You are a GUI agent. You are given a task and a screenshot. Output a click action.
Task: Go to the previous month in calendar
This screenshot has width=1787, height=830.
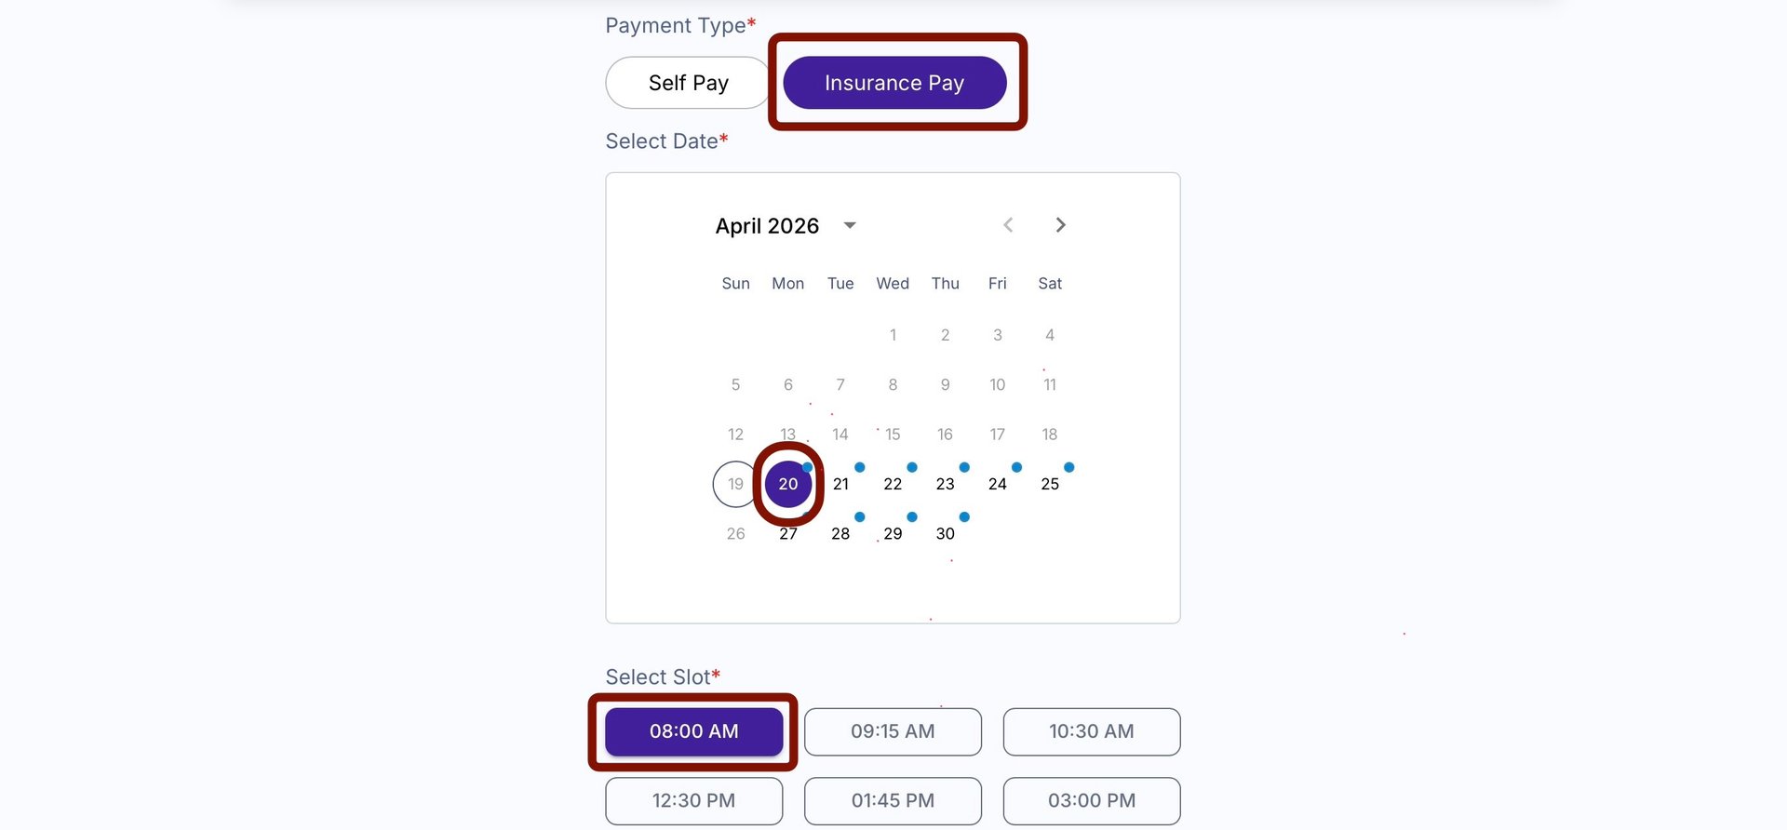click(x=1008, y=225)
